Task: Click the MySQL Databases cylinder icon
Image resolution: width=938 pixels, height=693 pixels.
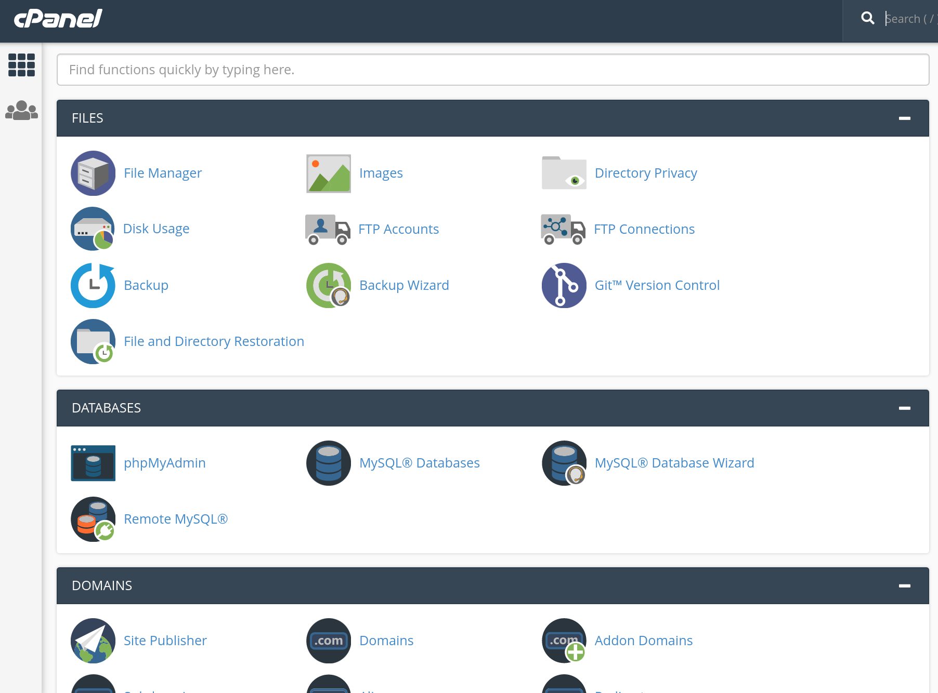Action: click(329, 463)
